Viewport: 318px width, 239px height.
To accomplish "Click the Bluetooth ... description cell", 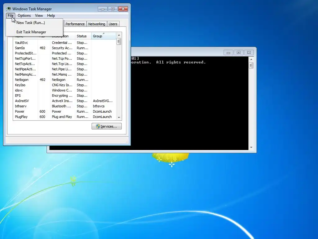I will pyautogui.click(x=61, y=106).
